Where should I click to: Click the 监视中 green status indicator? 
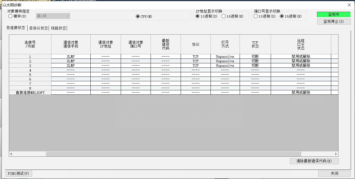click(334, 15)
